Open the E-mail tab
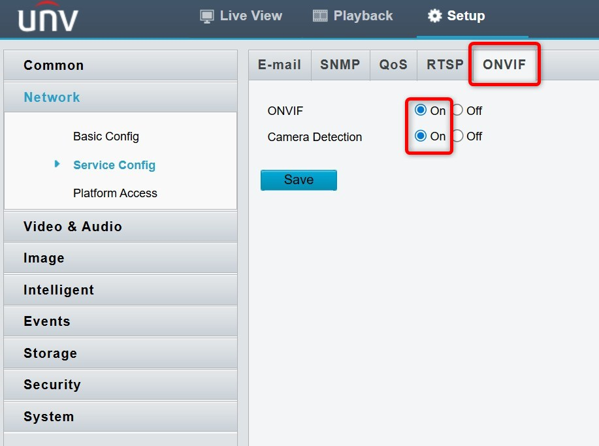This screenshot has height=446, width=599. [280, 65]
